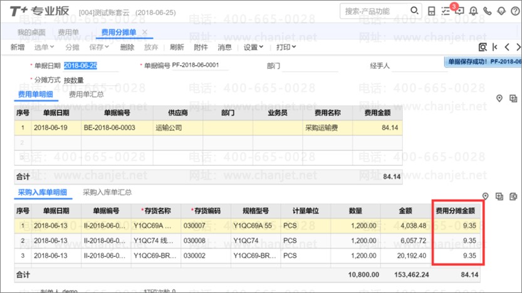
Task: Click the 删除 button in toolbar
Action: (127, 47)
